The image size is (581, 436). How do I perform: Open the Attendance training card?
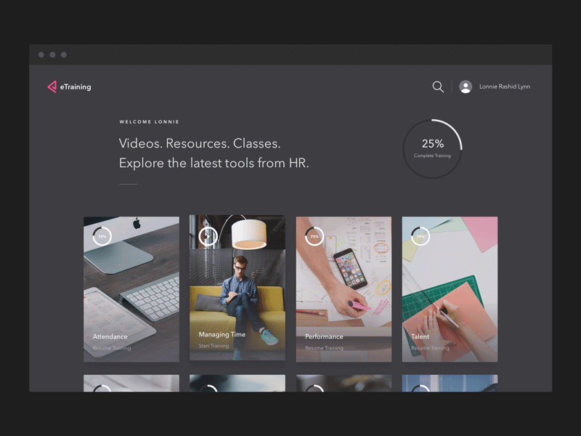tap(131, 289)
